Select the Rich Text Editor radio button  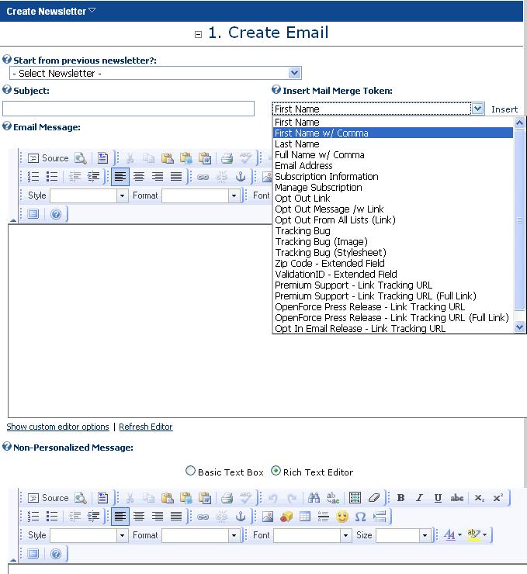click(x=276, y=471)
